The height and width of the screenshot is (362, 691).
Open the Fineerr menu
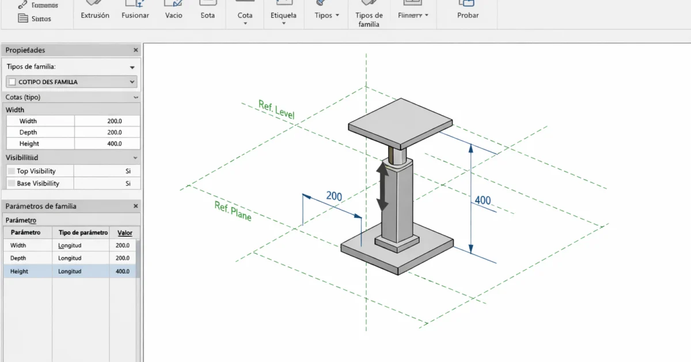point(412,16)
